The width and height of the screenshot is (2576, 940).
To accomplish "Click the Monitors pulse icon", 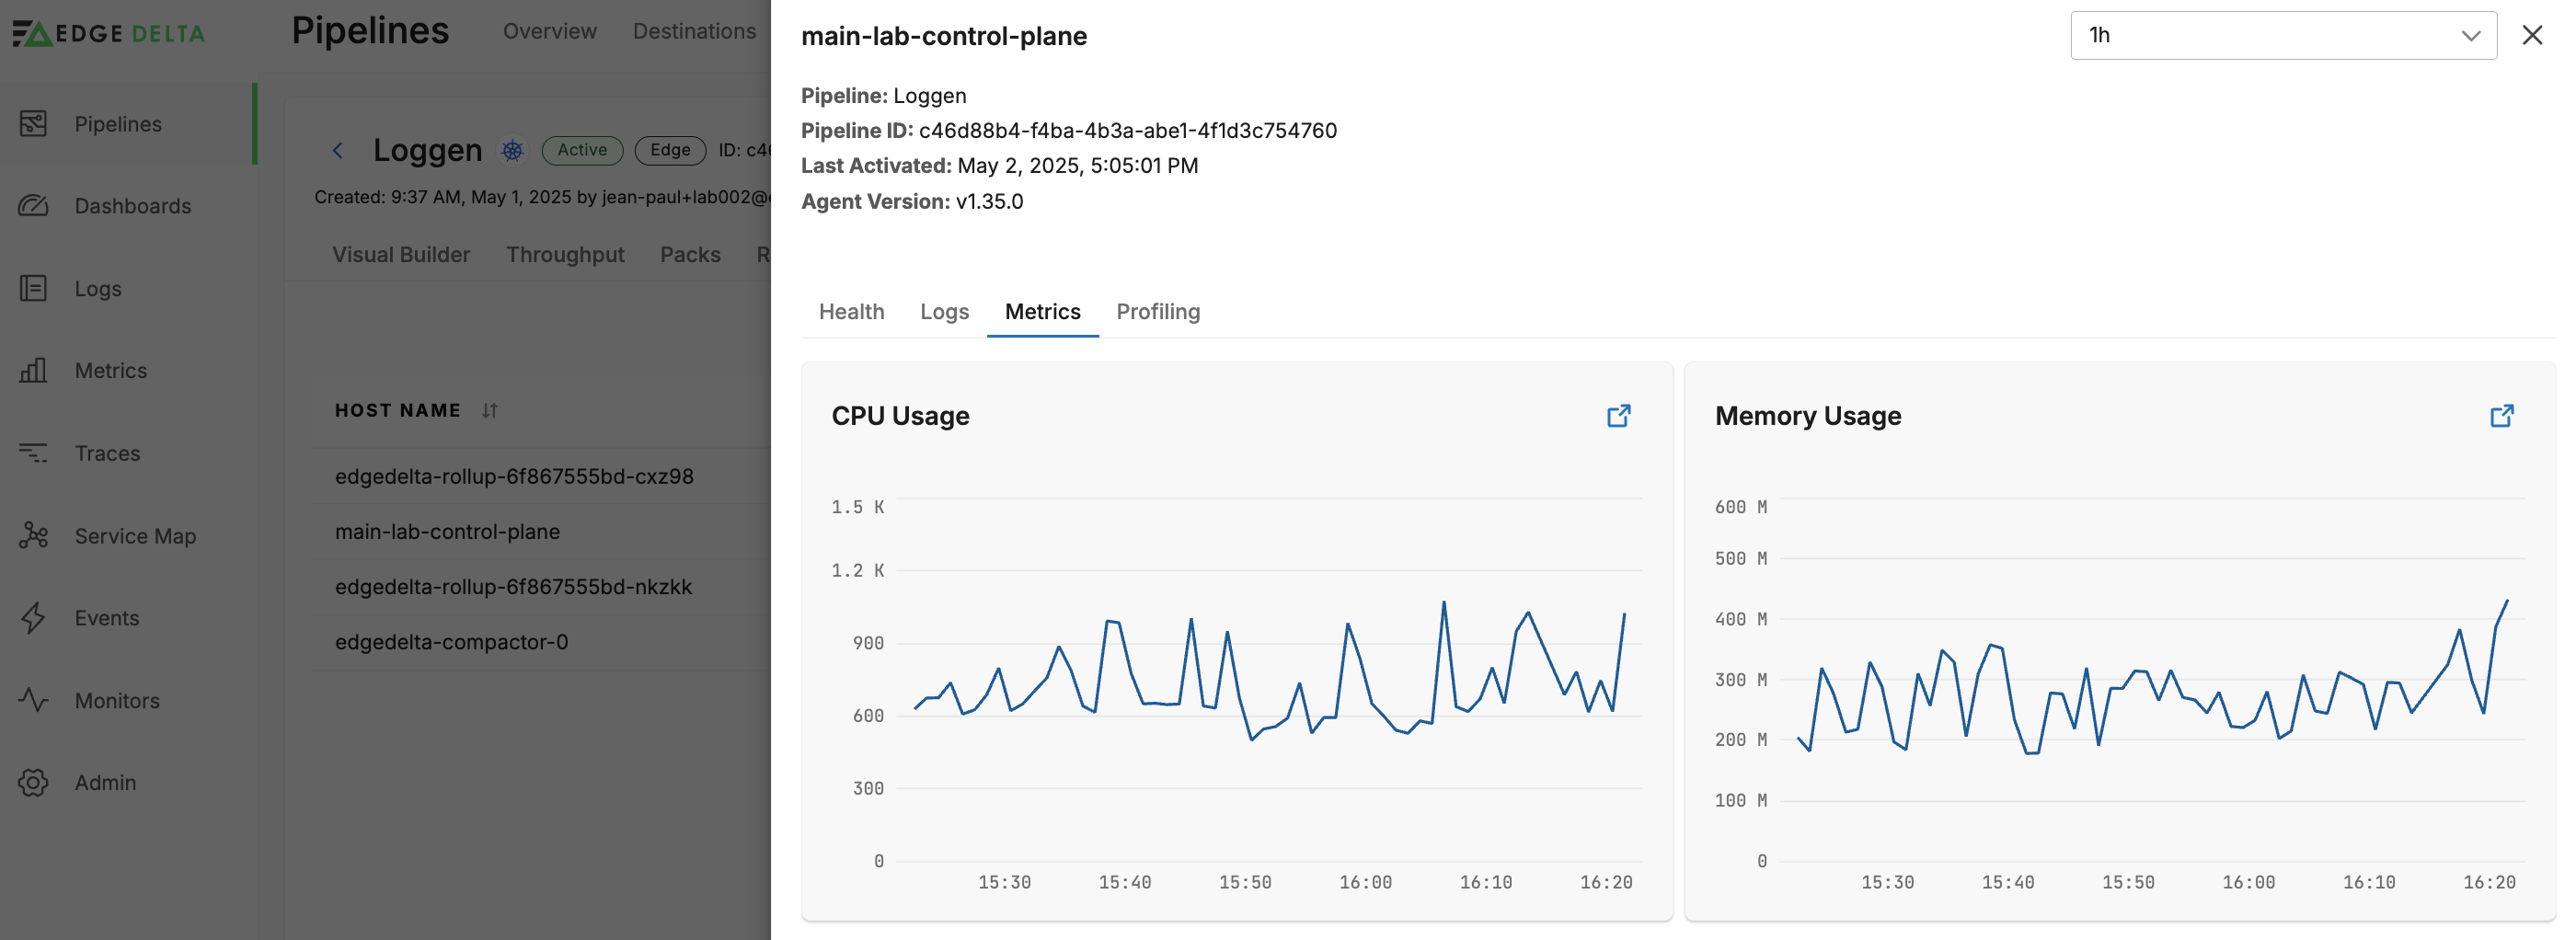I will pyautogui.click(x=33, y=700).
